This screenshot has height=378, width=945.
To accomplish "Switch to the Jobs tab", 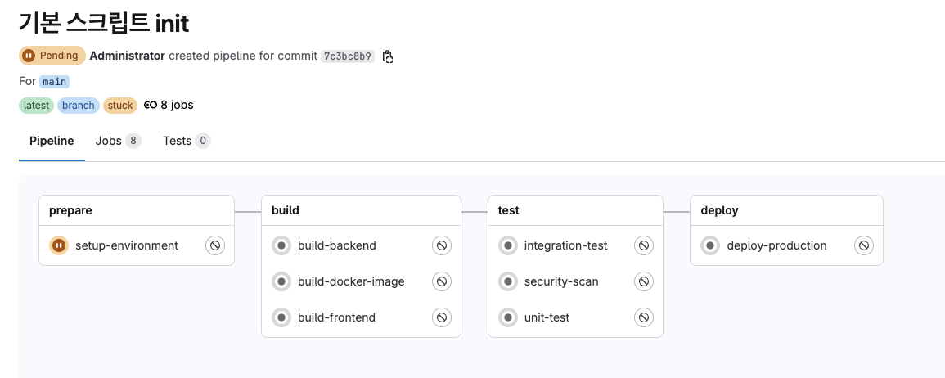I will point(117,141).
